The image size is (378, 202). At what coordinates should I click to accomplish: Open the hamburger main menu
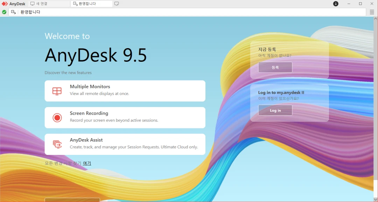click(x=372, y=12)
